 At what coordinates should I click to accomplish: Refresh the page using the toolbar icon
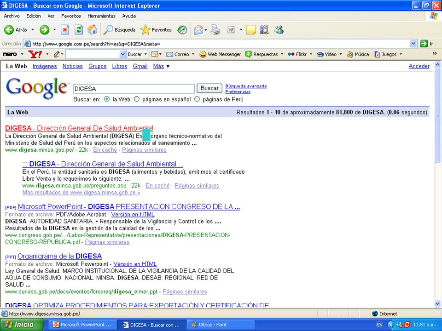click(x=79, y=29)
